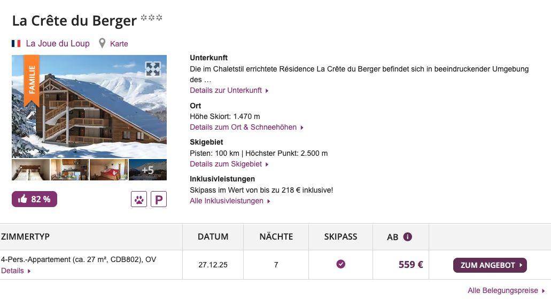
Task: Click the Skipass included checkmark icon
Action: pyautogui.click(x=340, y=264)
